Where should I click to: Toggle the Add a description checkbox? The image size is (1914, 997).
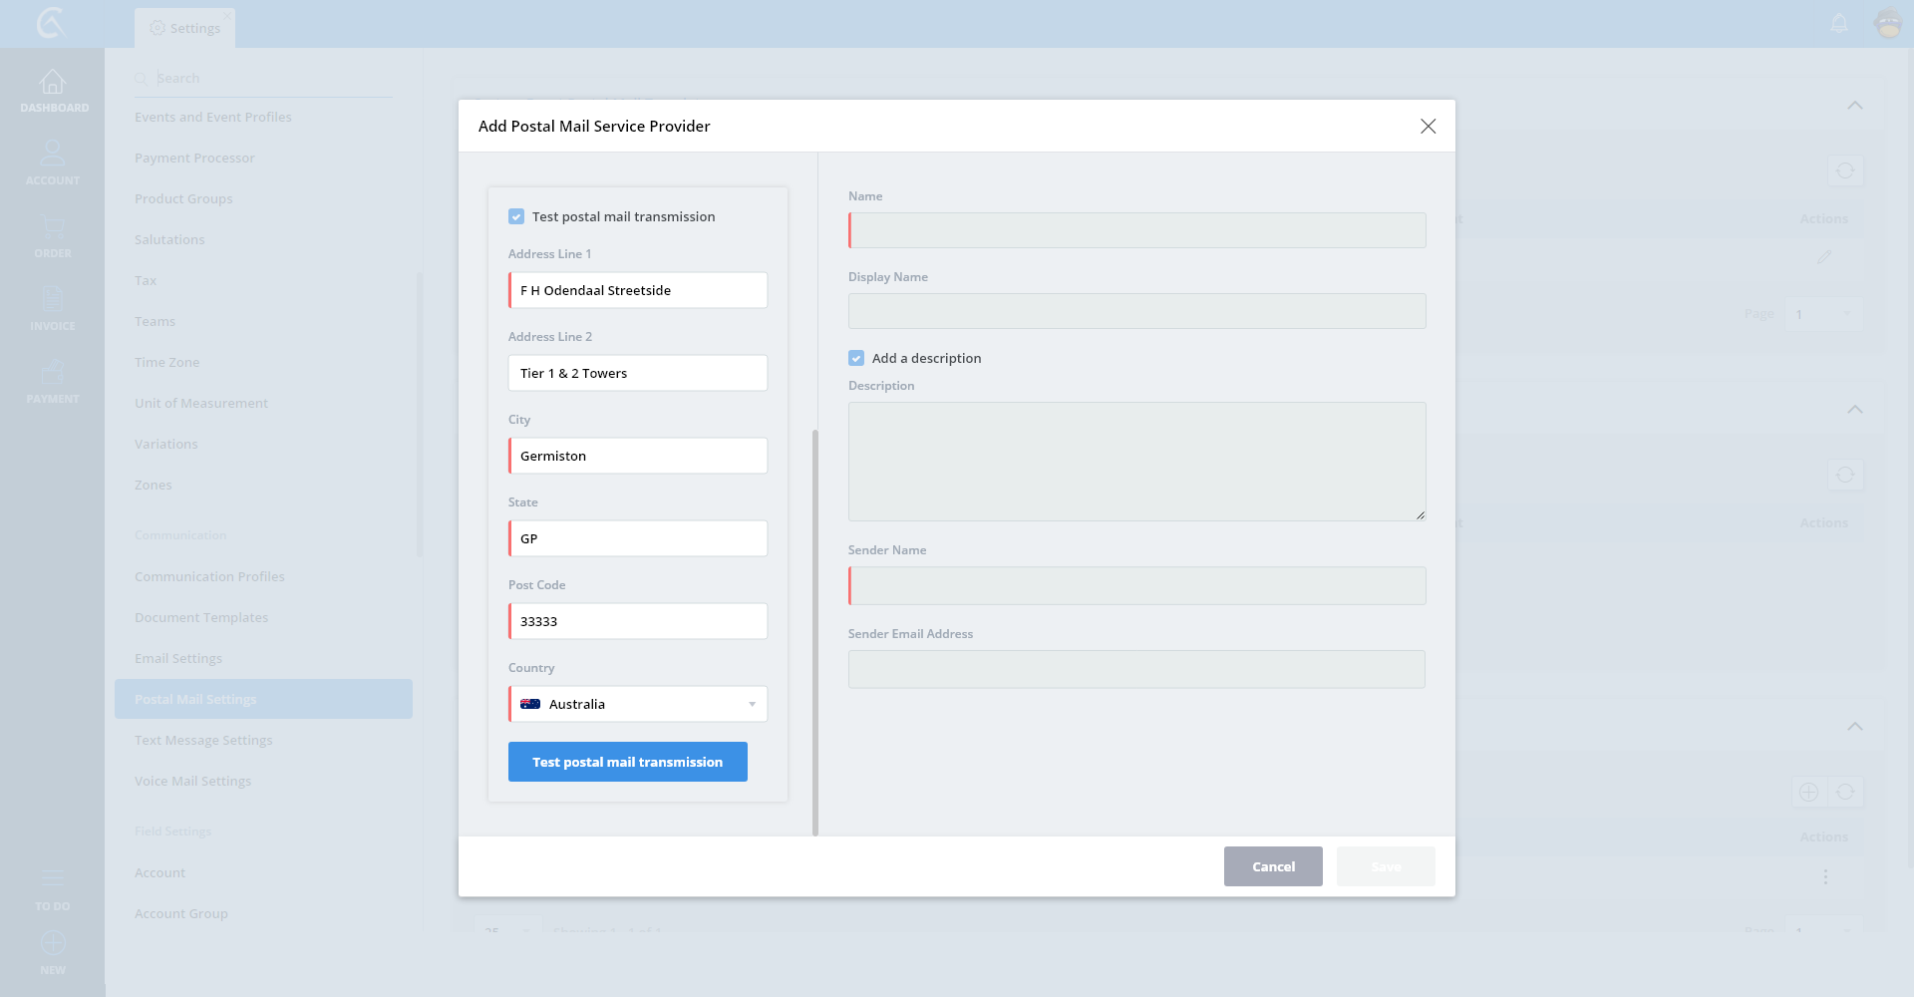pos(856,358)
